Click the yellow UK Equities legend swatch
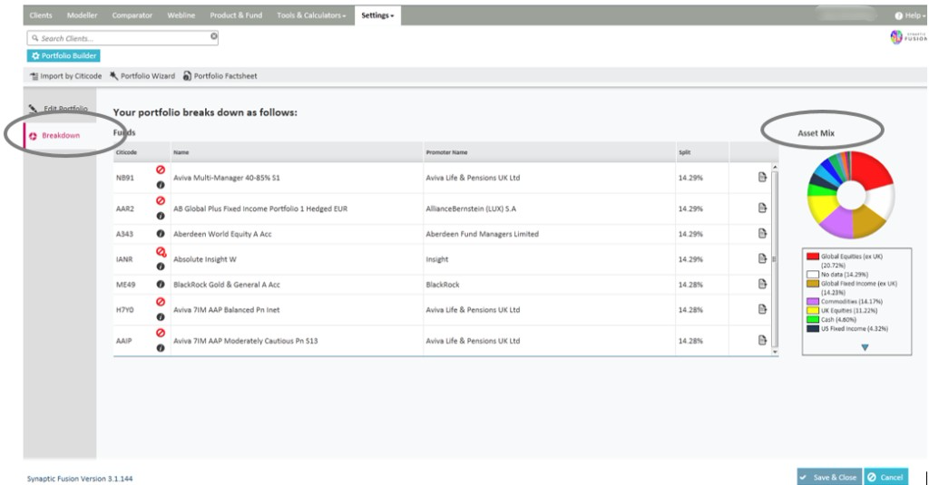The image size is (929, 485). pos(812,310)
